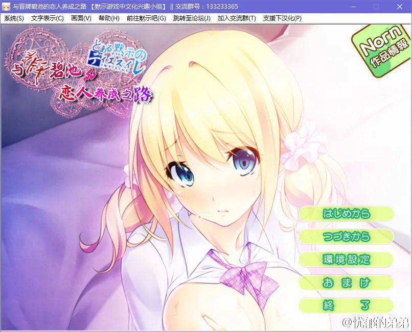Open the おまけ extras button
The image size is (412, 332).
coord(346,283)
